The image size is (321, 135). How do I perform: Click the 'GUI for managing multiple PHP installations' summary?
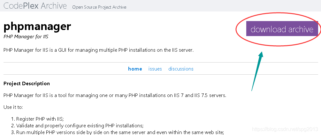98,50
